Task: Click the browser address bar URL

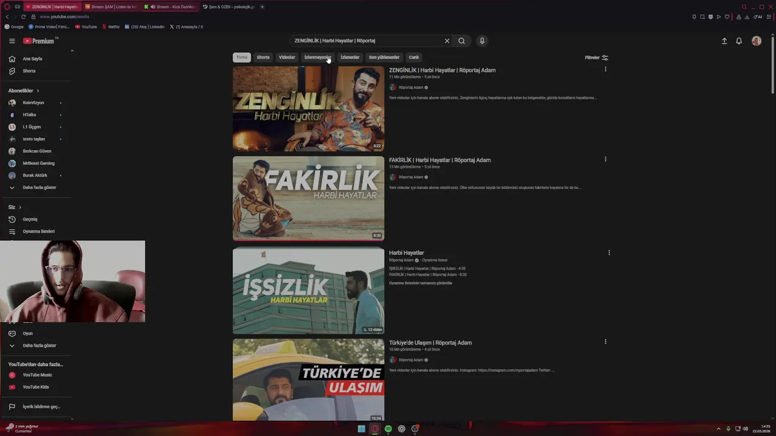Action: [x=64, y=17]
